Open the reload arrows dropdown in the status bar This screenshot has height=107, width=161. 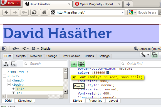point(18,49)
